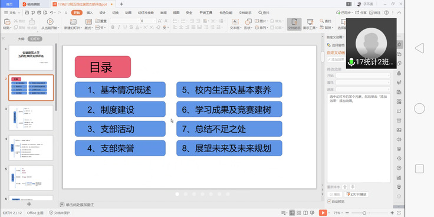The height and width of the screenshot is (217, 434).
Task: Switch the pane to 大纲 outline view
Action: [21, 39]
